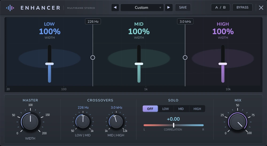This screenshot has width=267, height=146.
Task: Toggle the A / B comparison button
Action: [221, 7]
